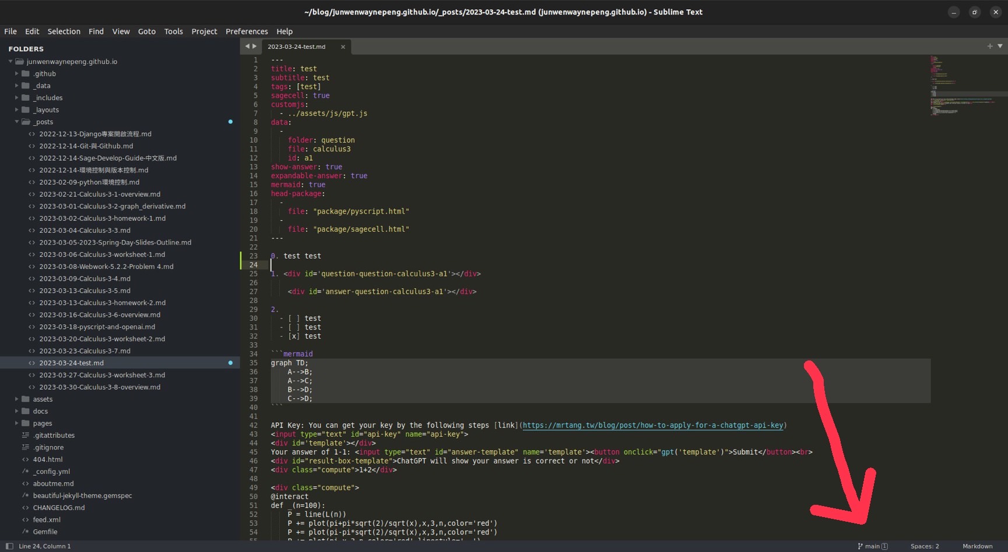The width and height of the screenshot is (1008, 552).
Task: Click the main git branch indicator
Action: click(873, 546)
